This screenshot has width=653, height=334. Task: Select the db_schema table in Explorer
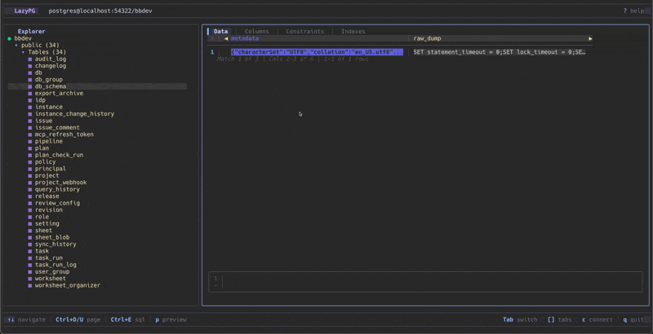pyautogui.click(x=50, y=86)
